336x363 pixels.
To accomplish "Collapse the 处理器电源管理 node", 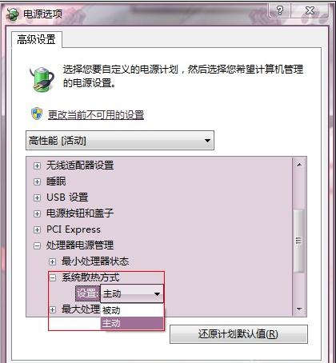I will tap(37, 245).
